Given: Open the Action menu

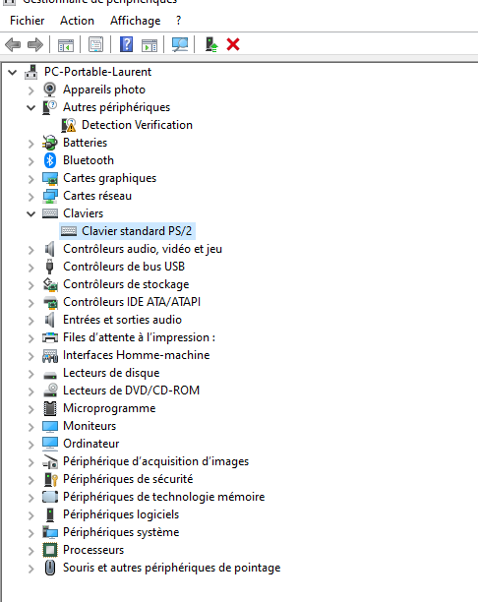Looking at the screenshot, I should coord(77,21).
